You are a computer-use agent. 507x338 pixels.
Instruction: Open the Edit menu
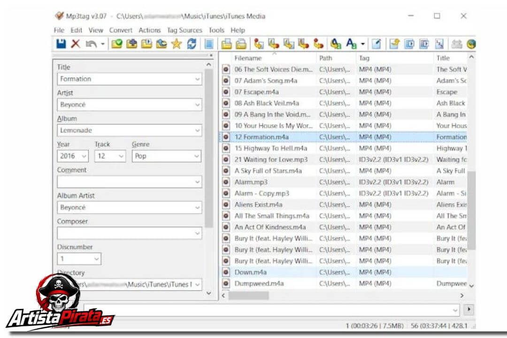pyautogui.click(x=77, y=30)
